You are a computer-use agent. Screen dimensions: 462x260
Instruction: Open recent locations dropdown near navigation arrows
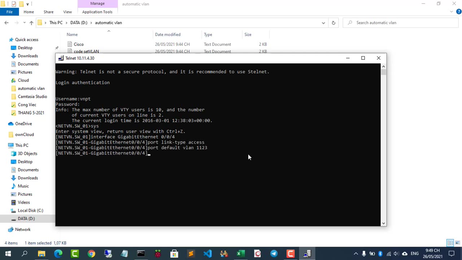point(25,23)
